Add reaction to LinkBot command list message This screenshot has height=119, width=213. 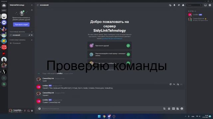point(171,84)
